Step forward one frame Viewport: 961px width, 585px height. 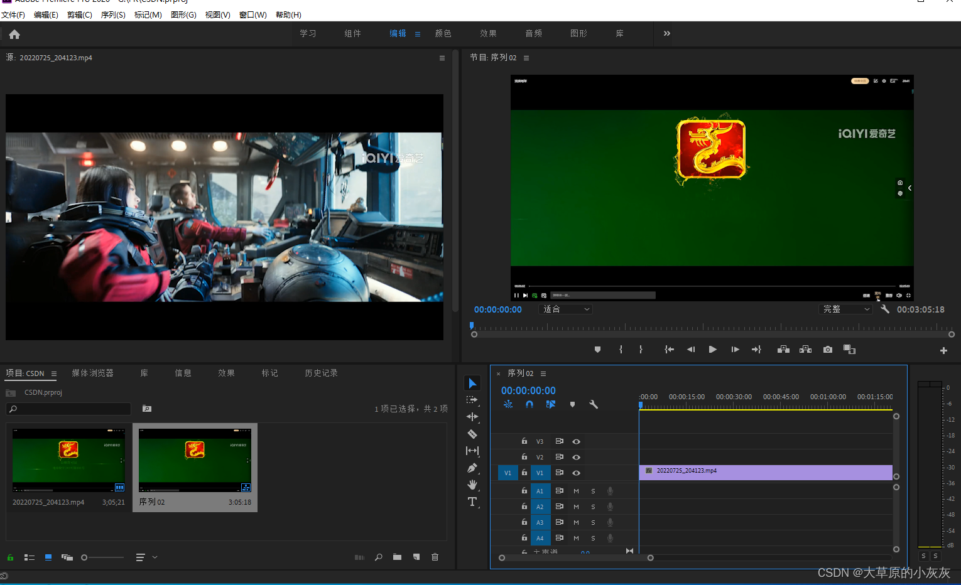[x=735, y=350]
